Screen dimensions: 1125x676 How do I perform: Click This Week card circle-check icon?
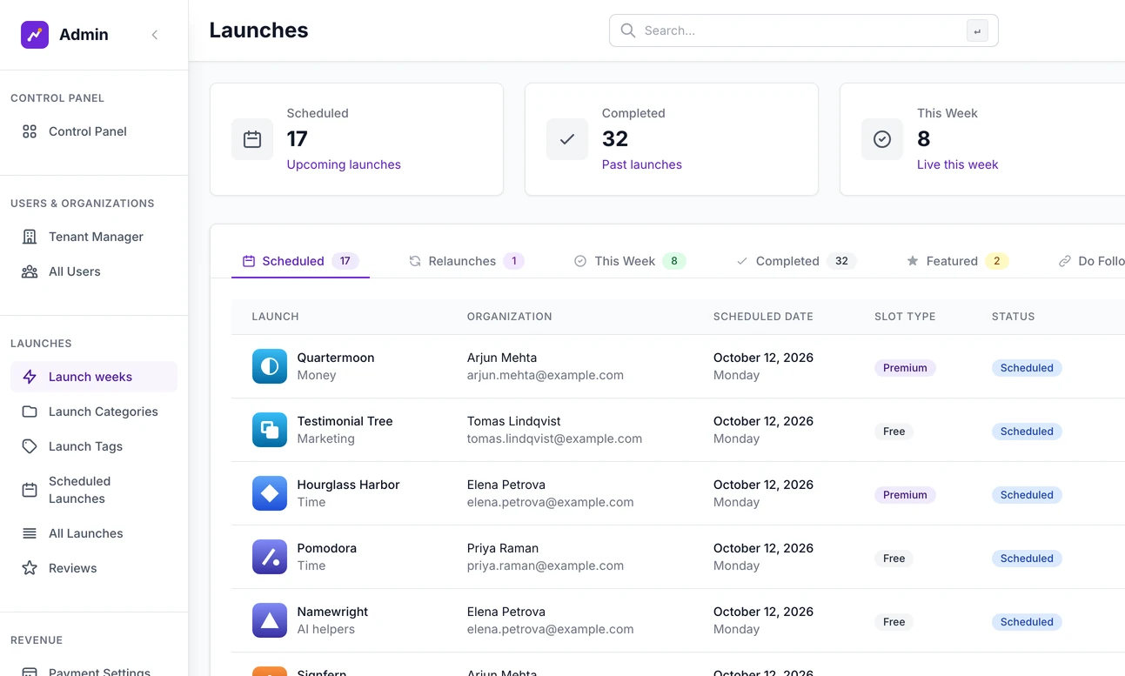(x=882, y=139)
